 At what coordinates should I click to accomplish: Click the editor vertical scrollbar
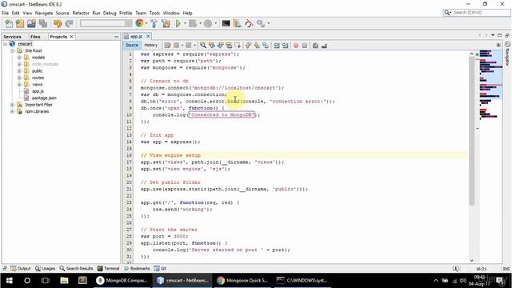(471, 130)
